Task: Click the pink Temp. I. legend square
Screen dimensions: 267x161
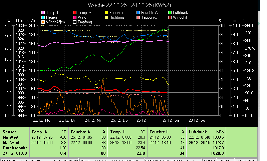Action: point(43,13)
